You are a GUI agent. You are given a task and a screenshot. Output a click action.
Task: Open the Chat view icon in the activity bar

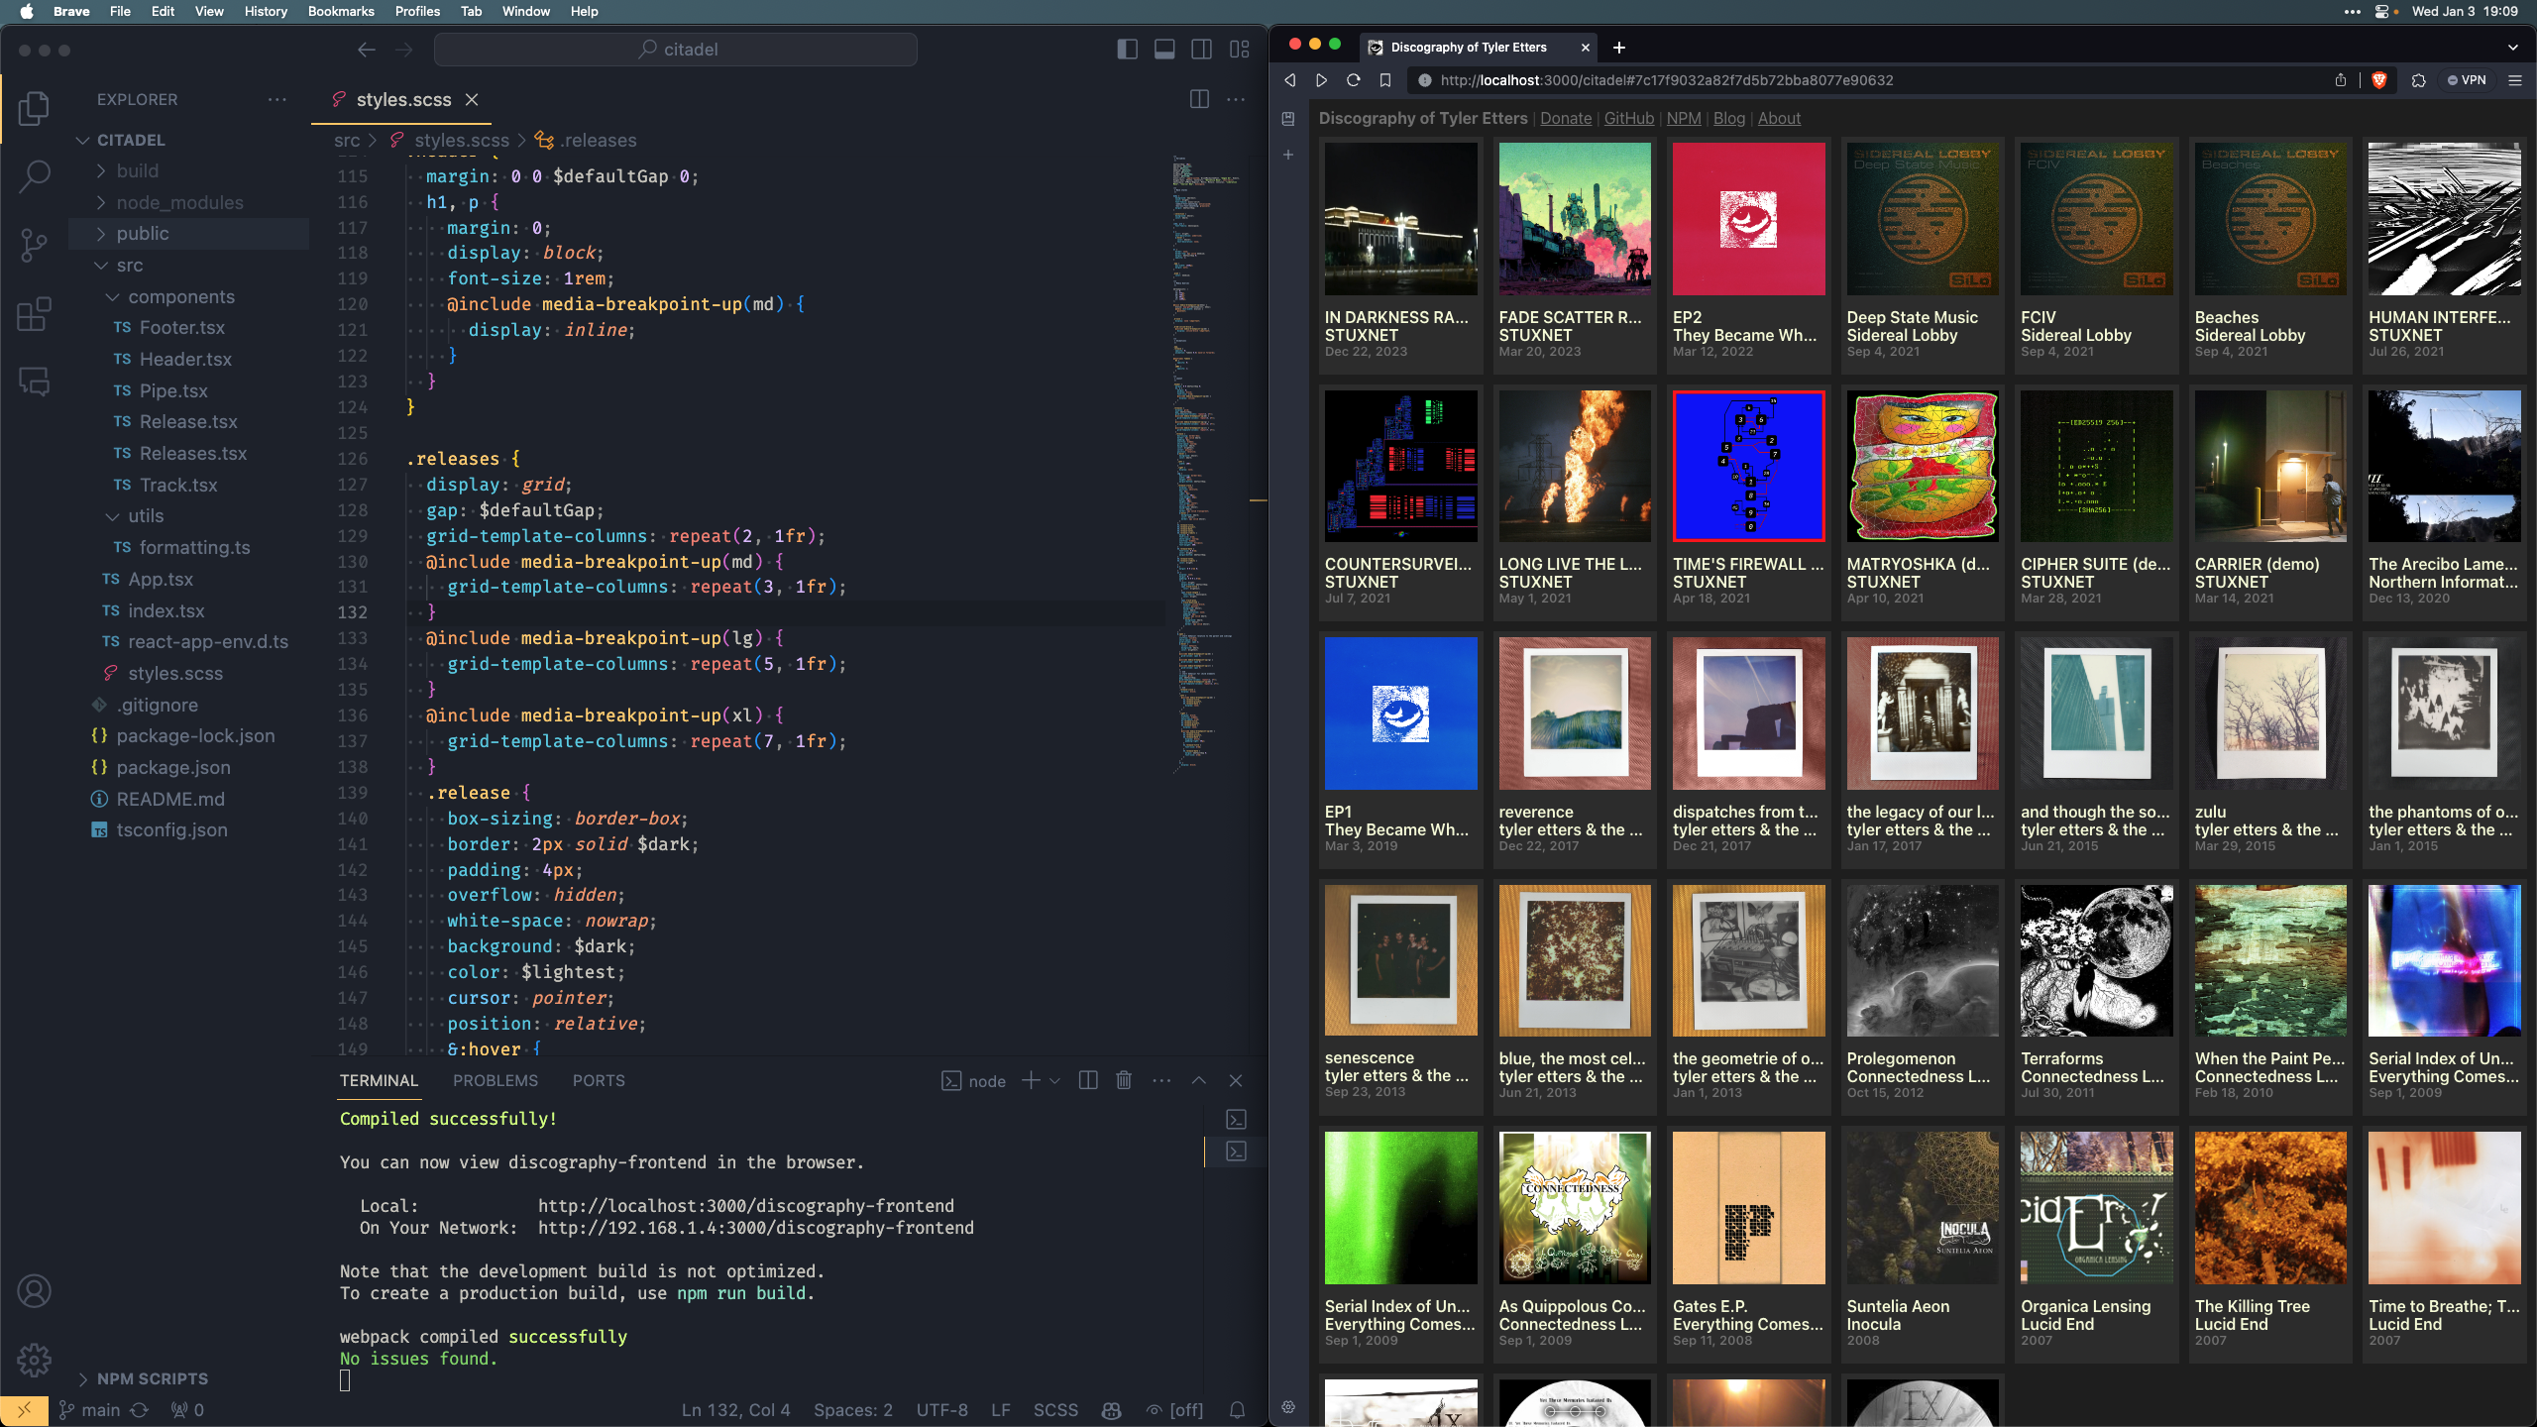(34, 382)
